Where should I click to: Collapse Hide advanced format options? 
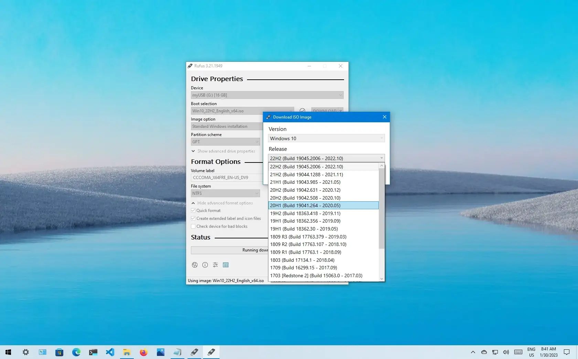click(x=222, y=203)
